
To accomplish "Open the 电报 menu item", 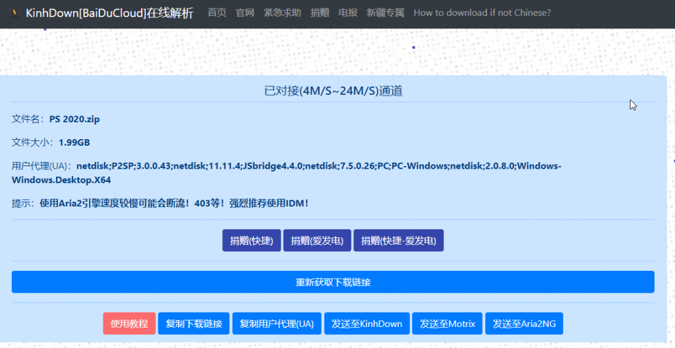I will pos(347,13).
